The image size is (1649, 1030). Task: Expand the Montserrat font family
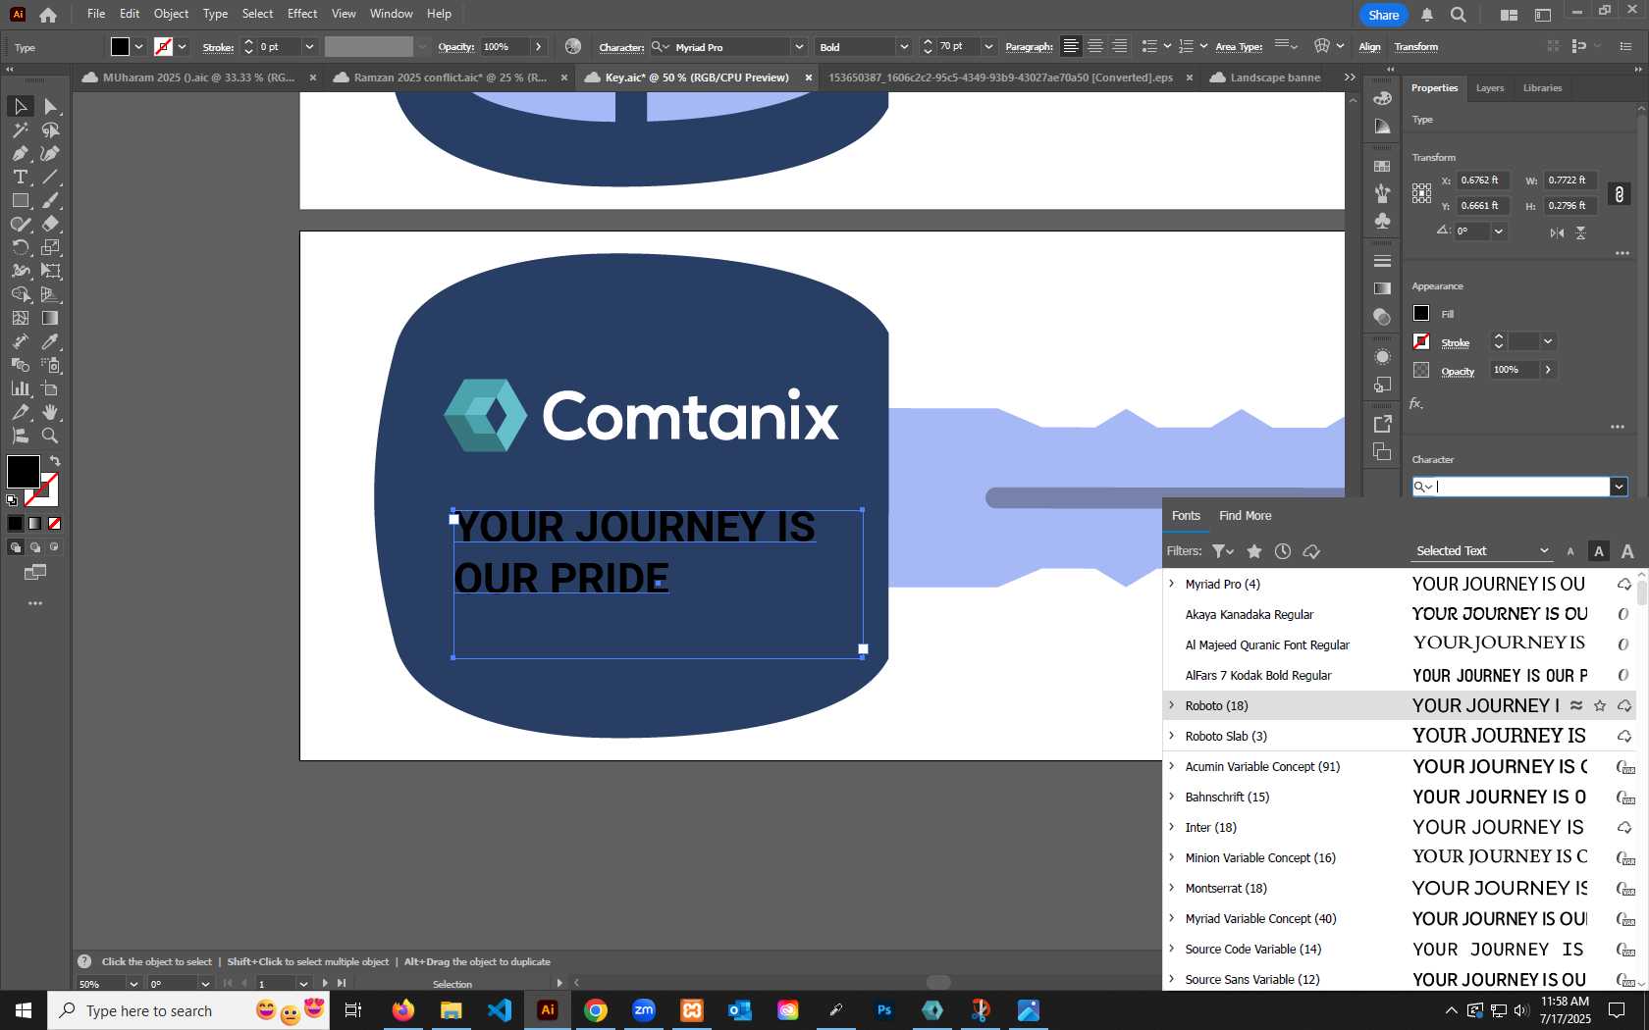[x=1171, y=888]
